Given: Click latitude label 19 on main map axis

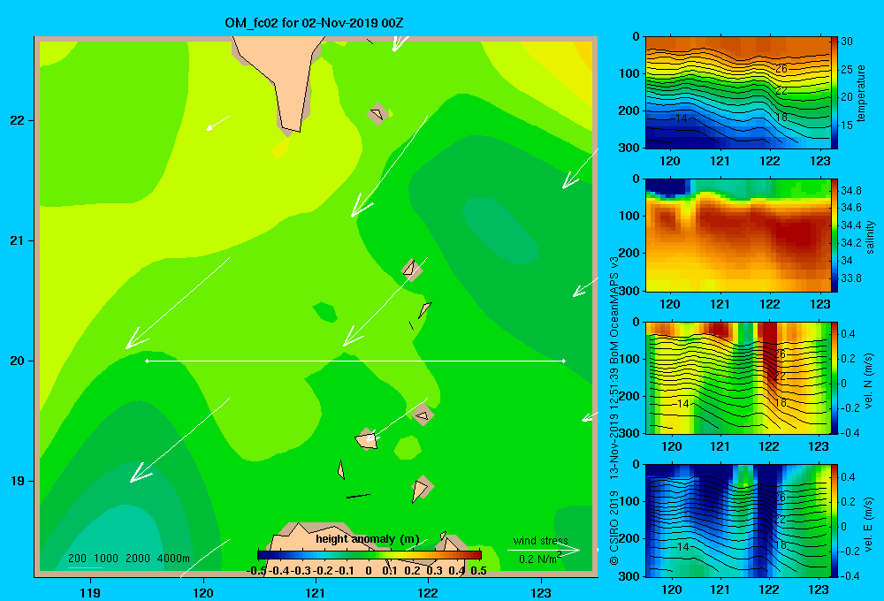Looking at the screenshot, I should click(18, 481).
